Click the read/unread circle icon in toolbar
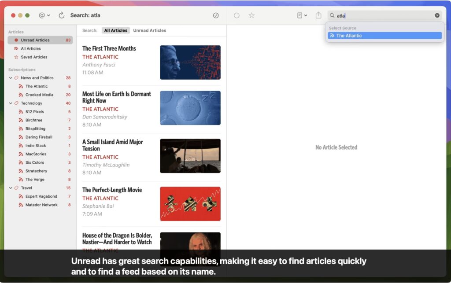Screen dimensions: 451x283 coord(237,15)
